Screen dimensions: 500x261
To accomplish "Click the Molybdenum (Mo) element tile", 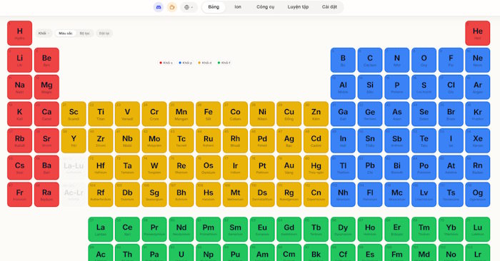I will pos(154,140).
